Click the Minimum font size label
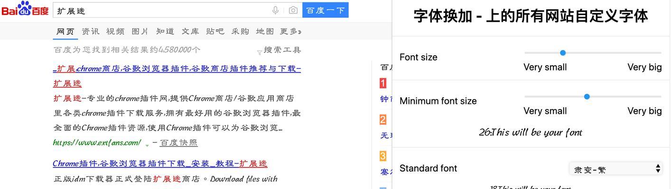The height and width of the screenshot is (189, 671). click(438, 101)
